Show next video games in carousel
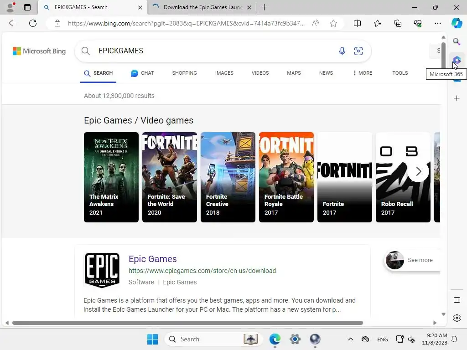The image size is (467, 350). coord(419,171)
